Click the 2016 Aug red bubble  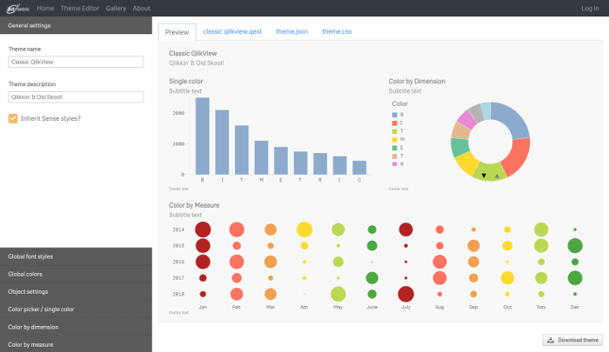pyautogui.click(x=439, y=262)
